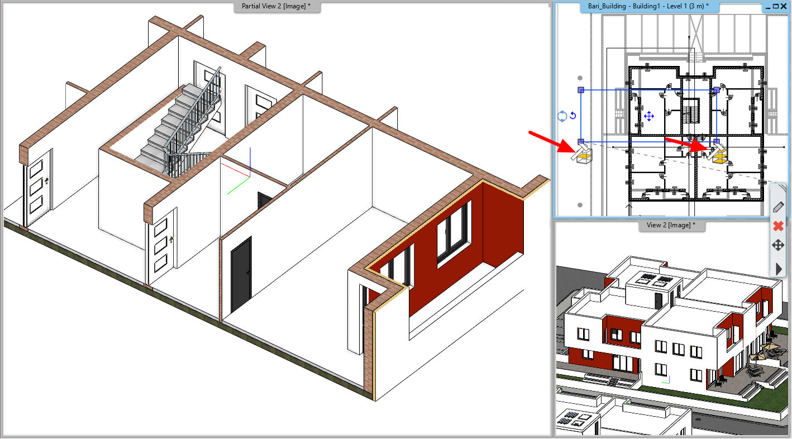This screenshot has height=439, width=792.
Task: Expand more options with the black arrow button
Action: [x=779, y=269]
